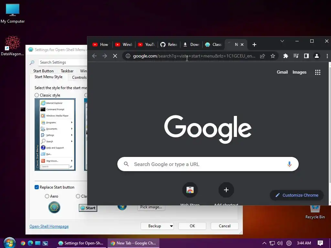This screenshot has width=331, height=248.
Task: Launch Chrome from taskbar pinned icon
Action: pyautogui.click(x=23, y=243)
